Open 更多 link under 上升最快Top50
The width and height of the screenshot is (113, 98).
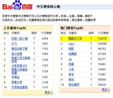pyautogui.click(x=49, y=92)
